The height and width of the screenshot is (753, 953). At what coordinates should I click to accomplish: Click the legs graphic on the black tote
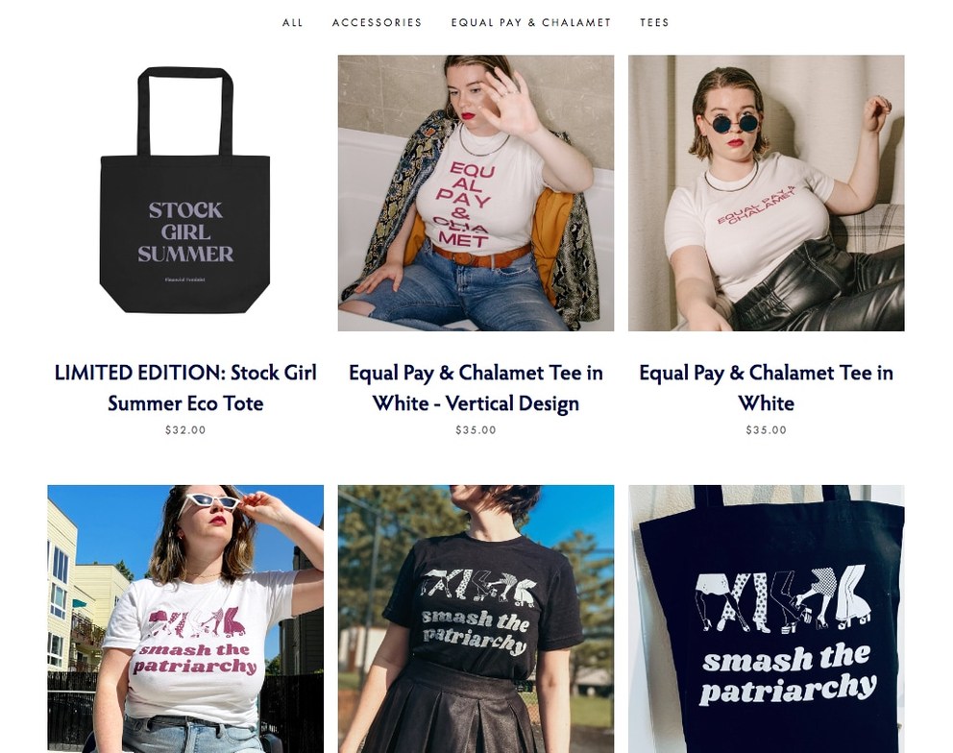(x=783, y=600)
